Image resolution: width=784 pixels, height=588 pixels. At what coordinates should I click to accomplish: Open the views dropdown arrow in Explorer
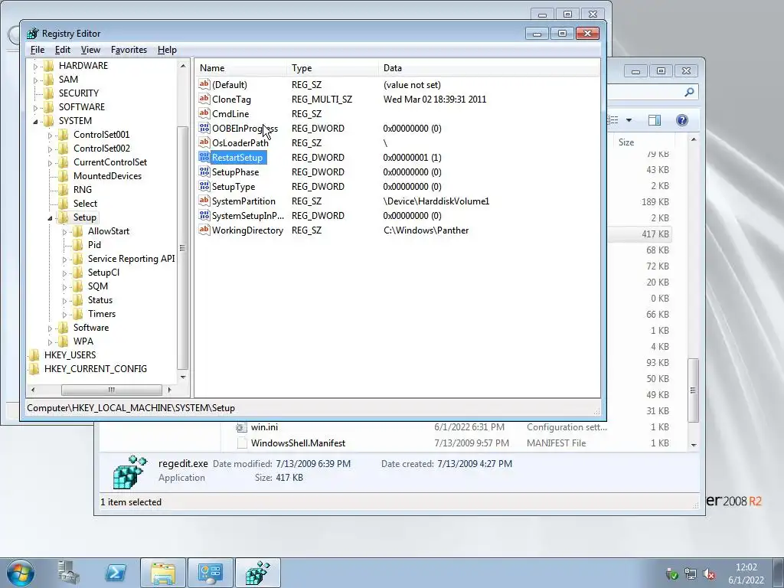point(629,120)
